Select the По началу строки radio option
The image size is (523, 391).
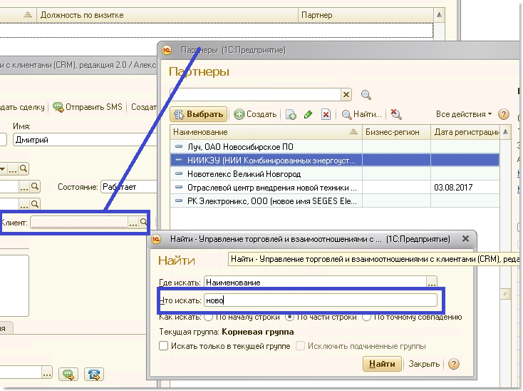coord(209,317)
